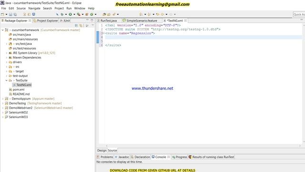This screenshot has width=305, height=172.
Task: Toggle code folding on suite line 3
Action: click(x=104, y=33)
